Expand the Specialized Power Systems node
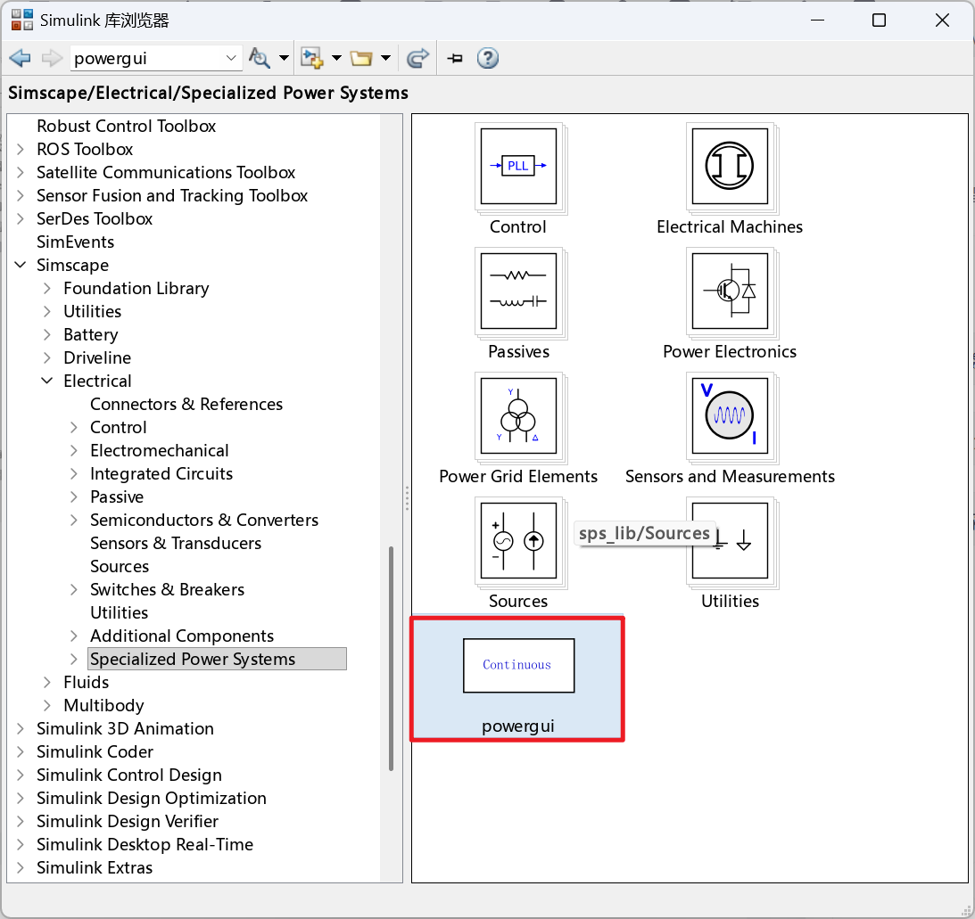Screen dimensions: 975x919 click(x=74, y=660)
